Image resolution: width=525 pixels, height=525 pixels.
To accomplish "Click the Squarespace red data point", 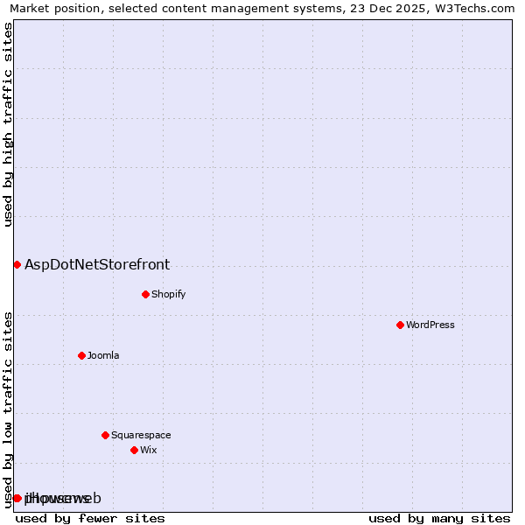I will (x=106, y=435).
